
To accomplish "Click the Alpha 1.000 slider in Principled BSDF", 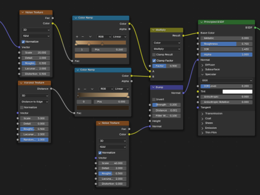I will (x=226, y=55).
